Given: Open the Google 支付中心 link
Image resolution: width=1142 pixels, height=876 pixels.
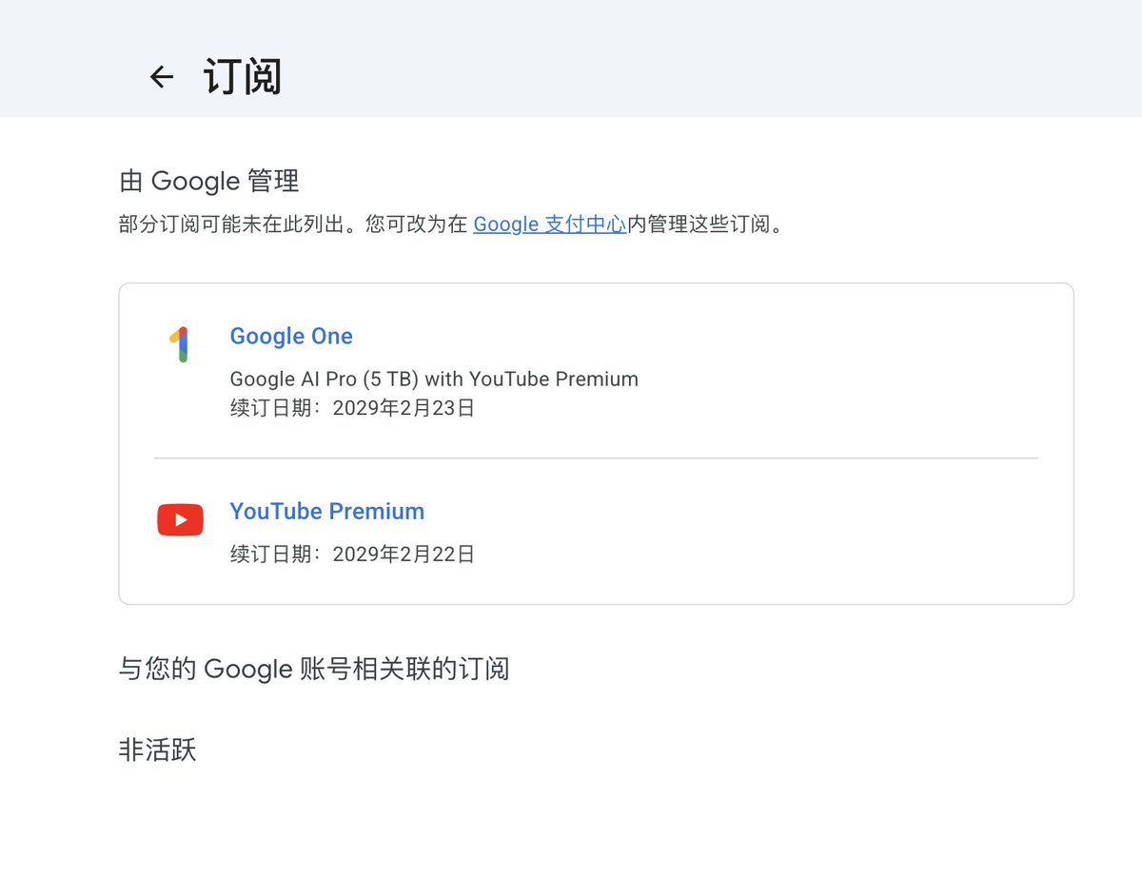Looking at the screenshot, I should 550,224.
